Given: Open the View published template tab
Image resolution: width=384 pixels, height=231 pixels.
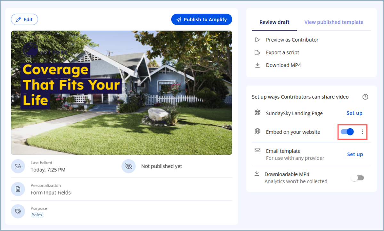Looking at the screenshot, I should pos(334,22).
